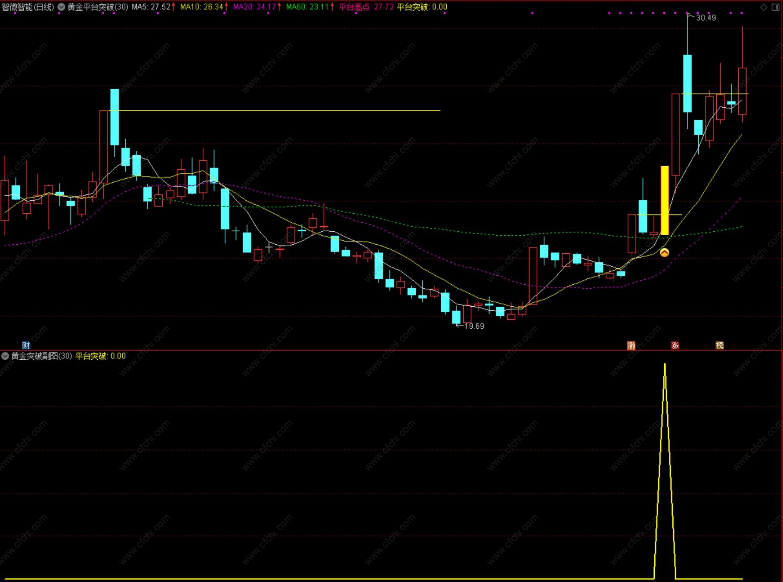The height and width of the screenshot is (582, 783).
Task: Open the 榜 ranking event marker
Action: (x=719, y=345)
